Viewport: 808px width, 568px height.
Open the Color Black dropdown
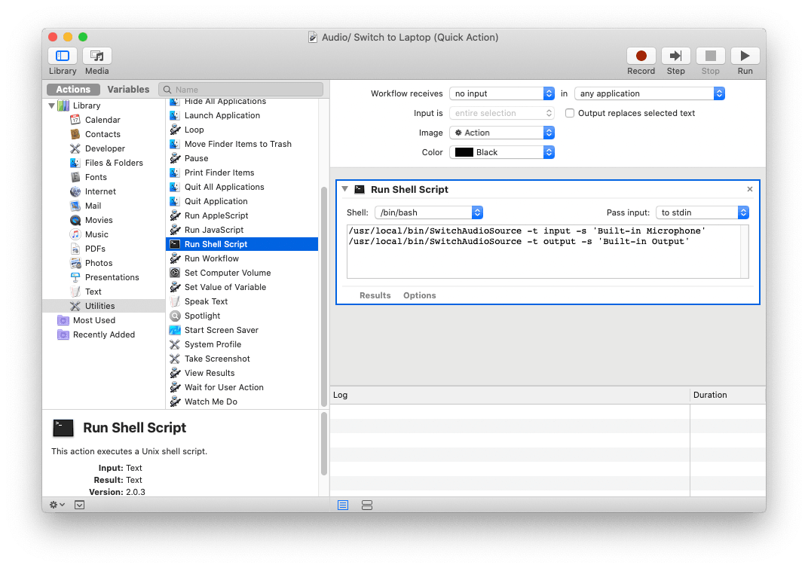[x=502, y=152]
